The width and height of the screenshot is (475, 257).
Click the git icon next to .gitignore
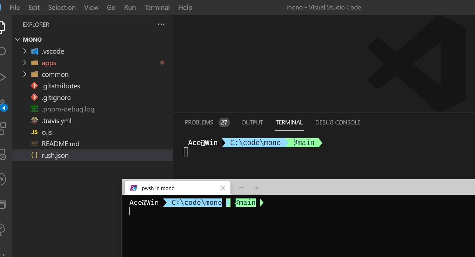click(34, 97)
